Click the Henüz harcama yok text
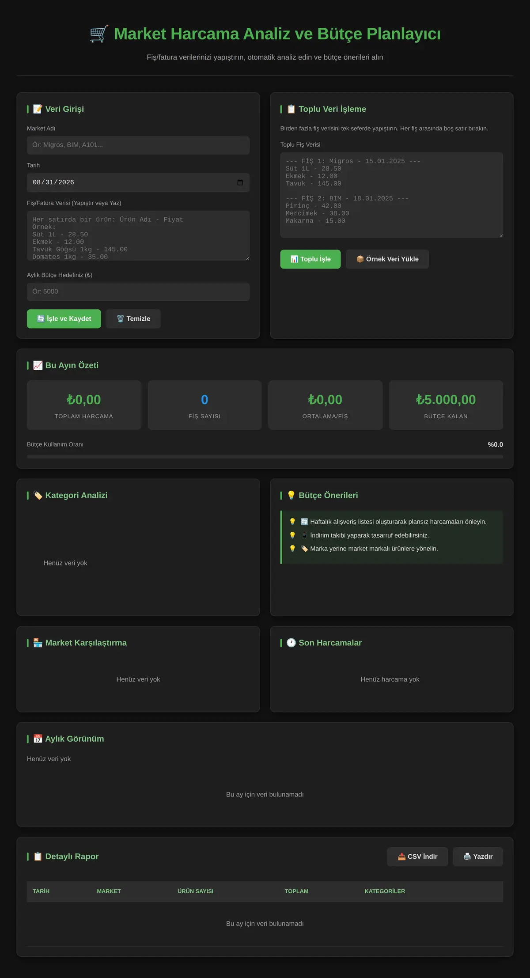 (x=390, y=679)
